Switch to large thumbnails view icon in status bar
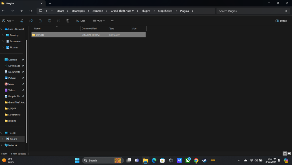 pyautogui.click(x=289, y=154)
